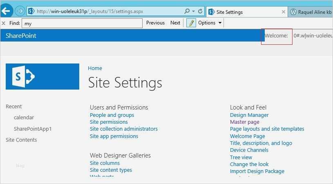Viewport: 333px width, 184px height.
Task: Switch to the Raquel Aline tab
Action: [311, 12]
